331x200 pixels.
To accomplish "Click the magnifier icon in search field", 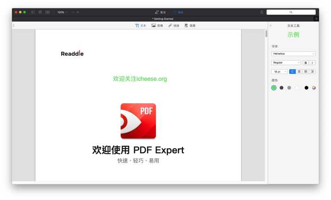I will (x=291, y=12).
